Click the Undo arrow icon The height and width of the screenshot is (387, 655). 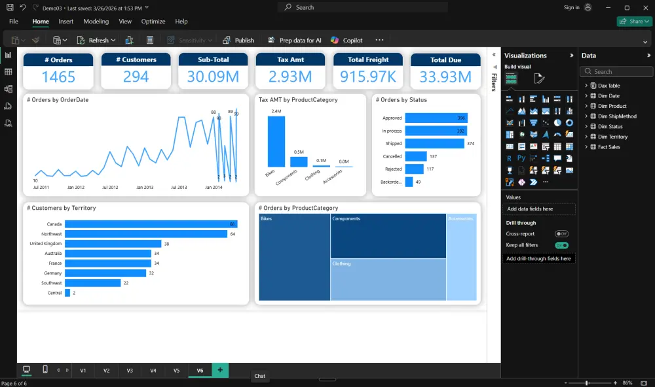click(x=22, y=7)
